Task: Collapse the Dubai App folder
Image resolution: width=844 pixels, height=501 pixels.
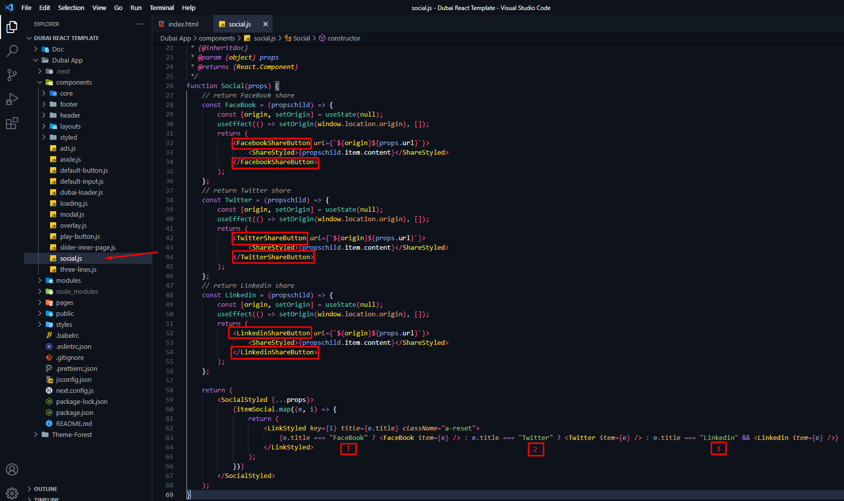Action: point(36,60)
